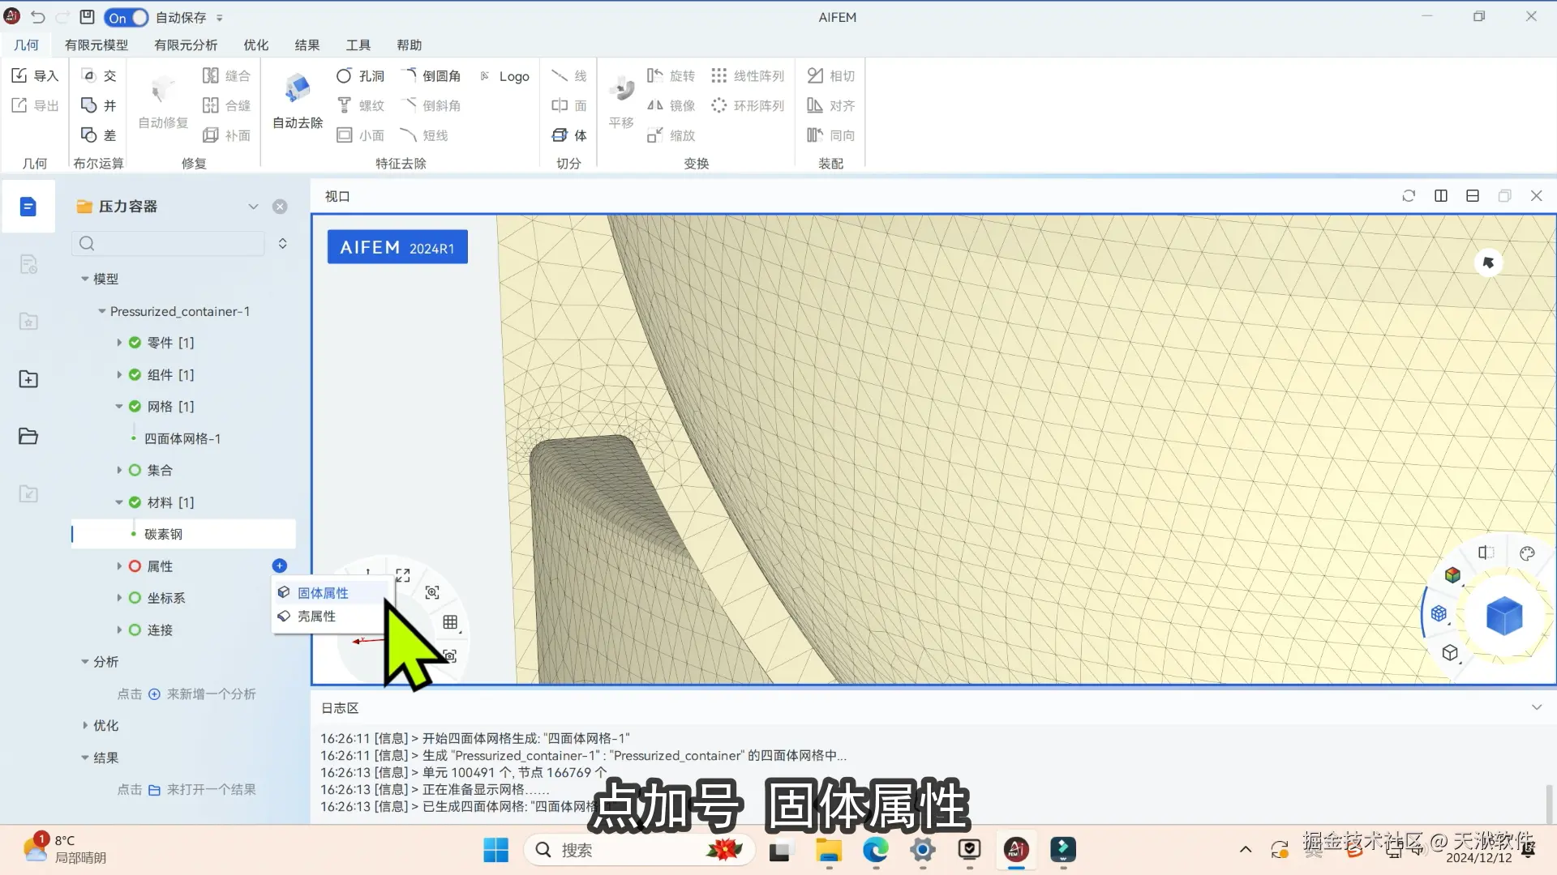
Task: Click the blue 3D view cube
Action: (1503, 616)
